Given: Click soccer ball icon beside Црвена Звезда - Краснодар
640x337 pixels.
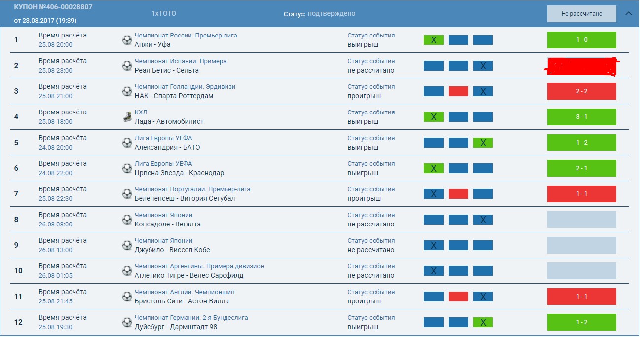Looking at the screenshot, I should point(127,168).
